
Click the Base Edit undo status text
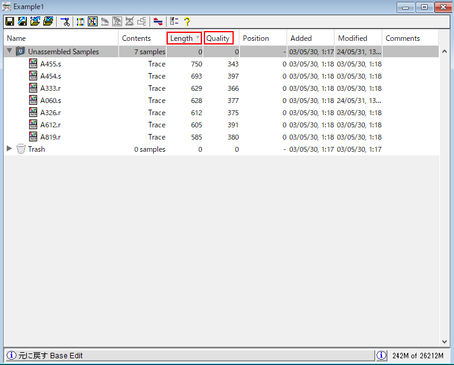coord(51,355)
